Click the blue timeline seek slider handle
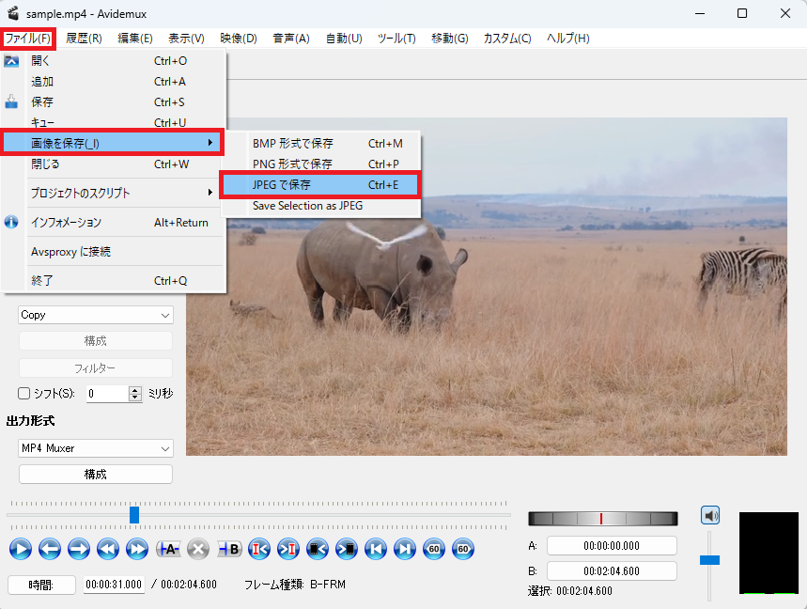The image size is (807, 609). [134, 515]
